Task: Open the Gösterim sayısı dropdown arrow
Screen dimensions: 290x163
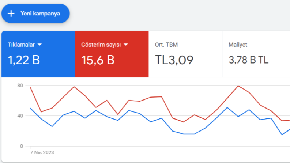Action: (126, 45)
